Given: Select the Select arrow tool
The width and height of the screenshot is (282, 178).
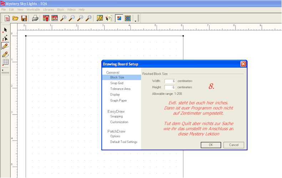Looking at the screenshot, I should pos(5,30).
